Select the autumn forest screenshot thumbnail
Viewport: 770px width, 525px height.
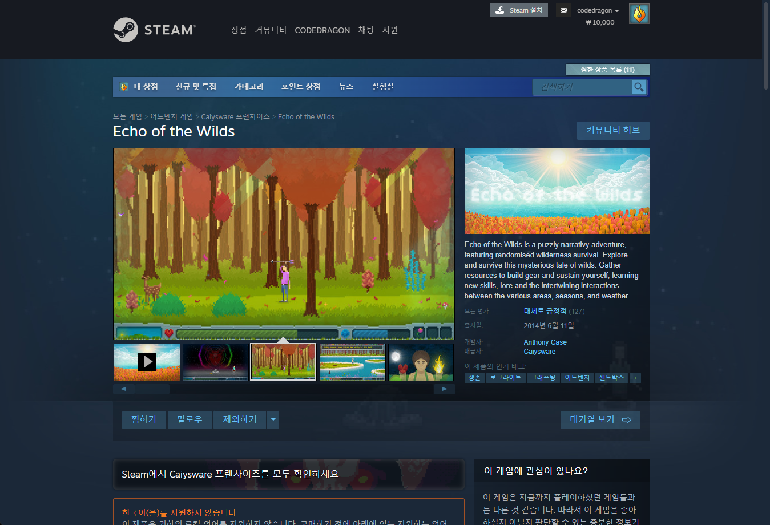[x=284, y=362]
